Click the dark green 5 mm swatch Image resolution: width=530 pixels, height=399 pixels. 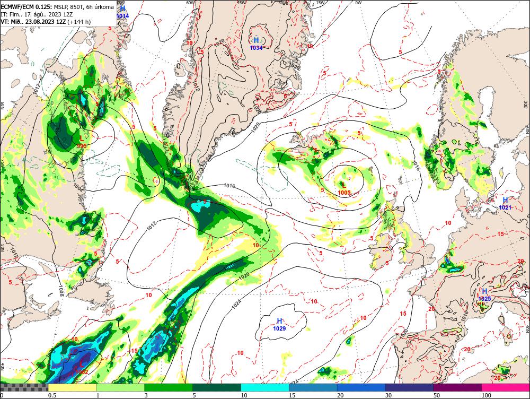pyautogui.click(x=217, y=387)
